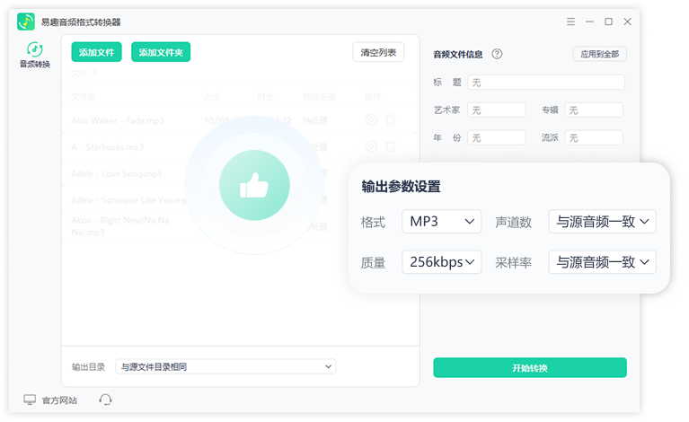Click trash icon for A - Starbucks.mp3
Image resolution: width=689 pixels, height=422 pixels.
[390, 146]
